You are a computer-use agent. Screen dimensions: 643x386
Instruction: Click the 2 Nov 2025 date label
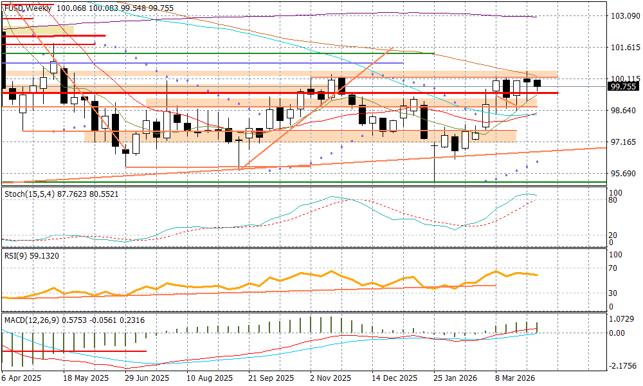tap(330, 378)
